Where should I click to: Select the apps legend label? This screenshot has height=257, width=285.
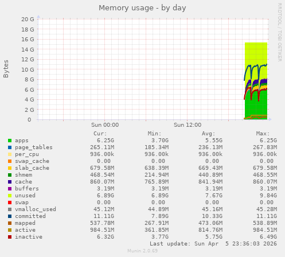click(x=22, y=141)
